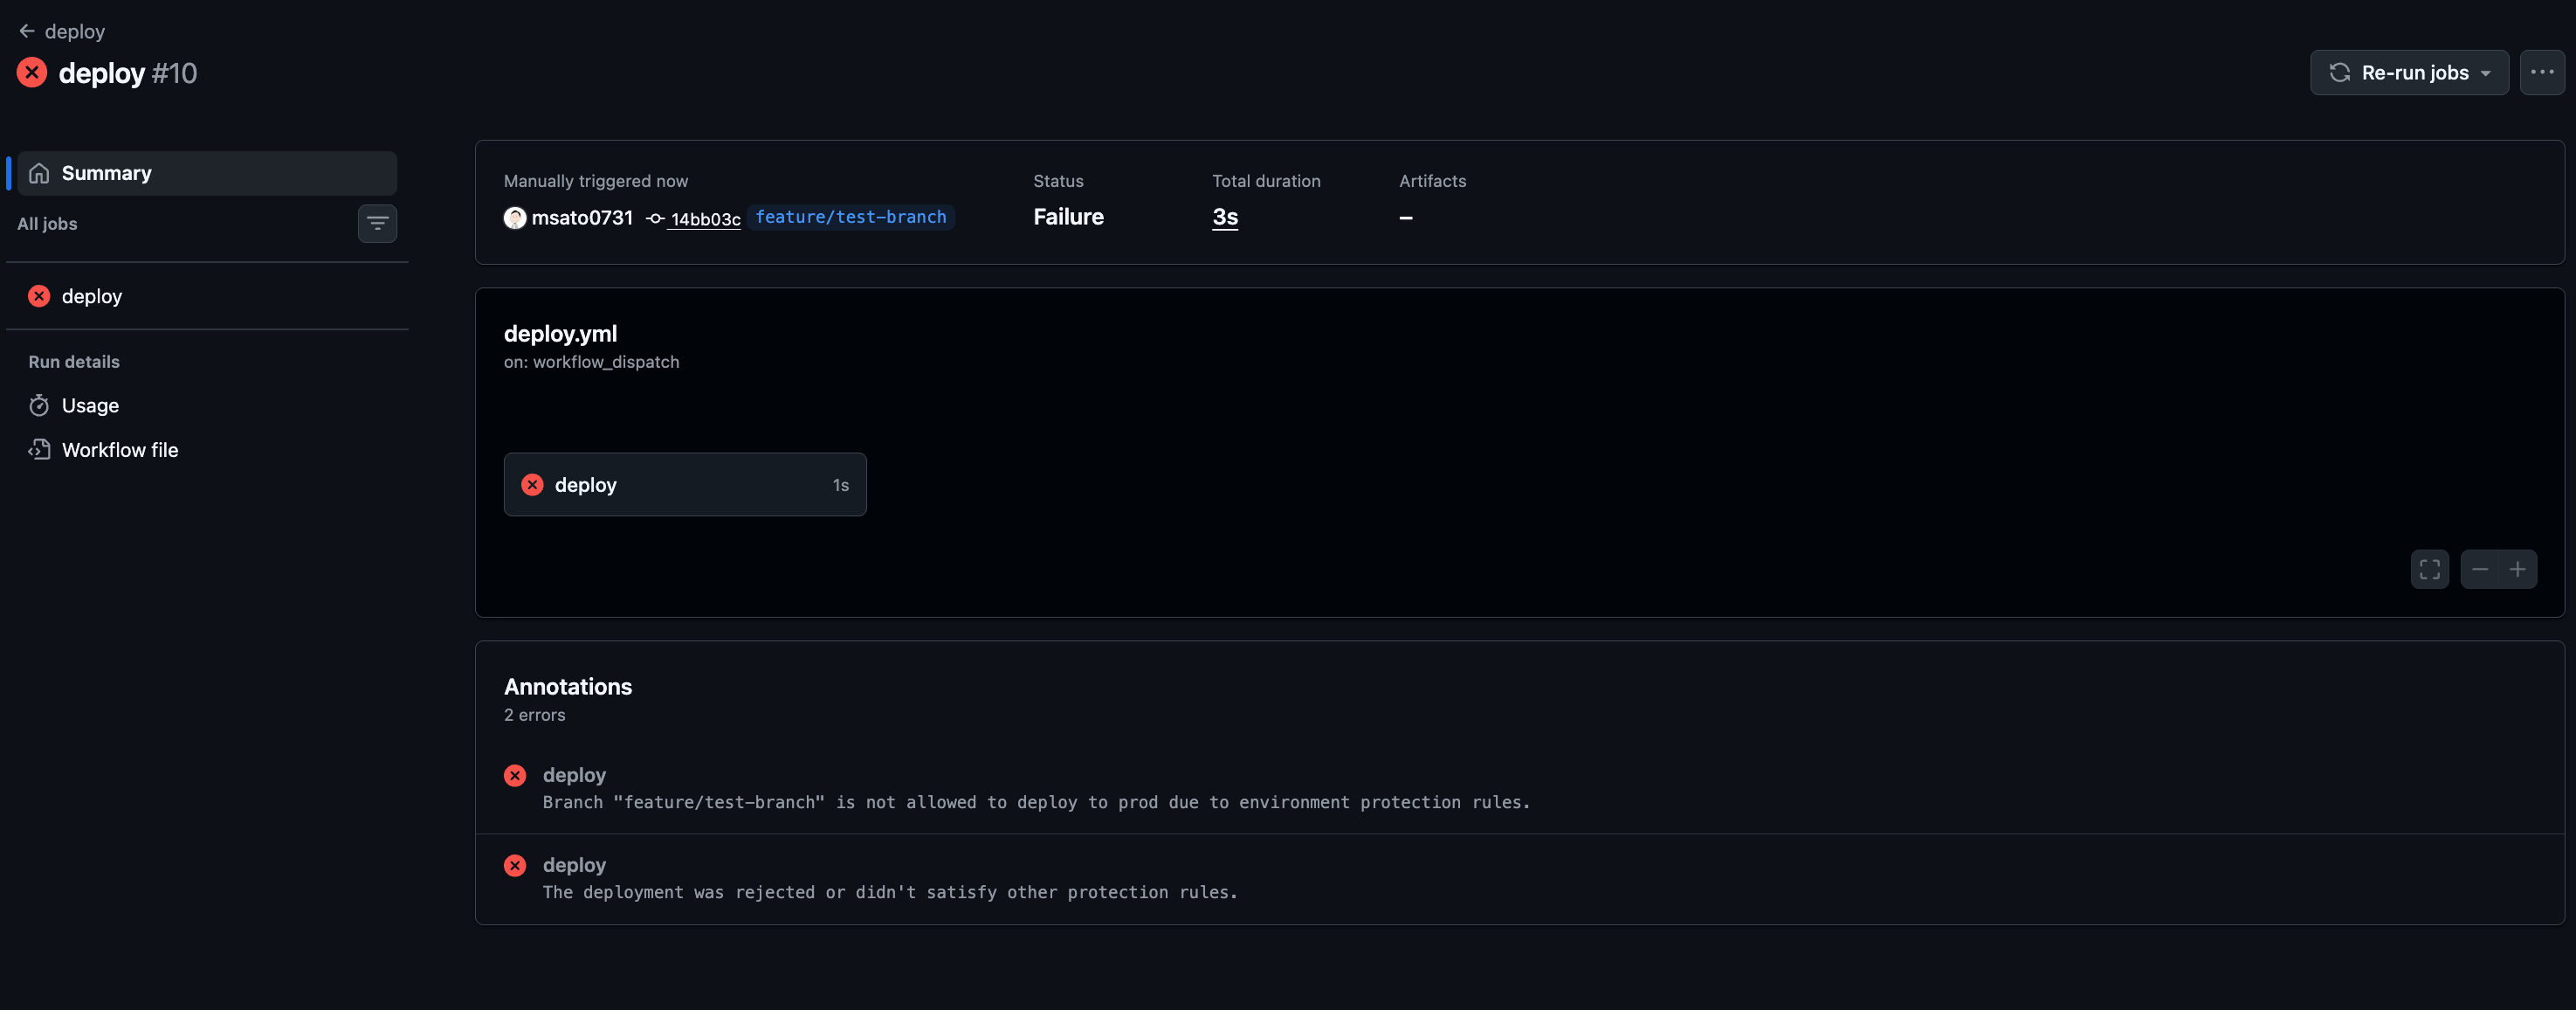The image size is (2576, 1010).
Task: Open the feature/test-branch branch label
Action: point(850,218)
